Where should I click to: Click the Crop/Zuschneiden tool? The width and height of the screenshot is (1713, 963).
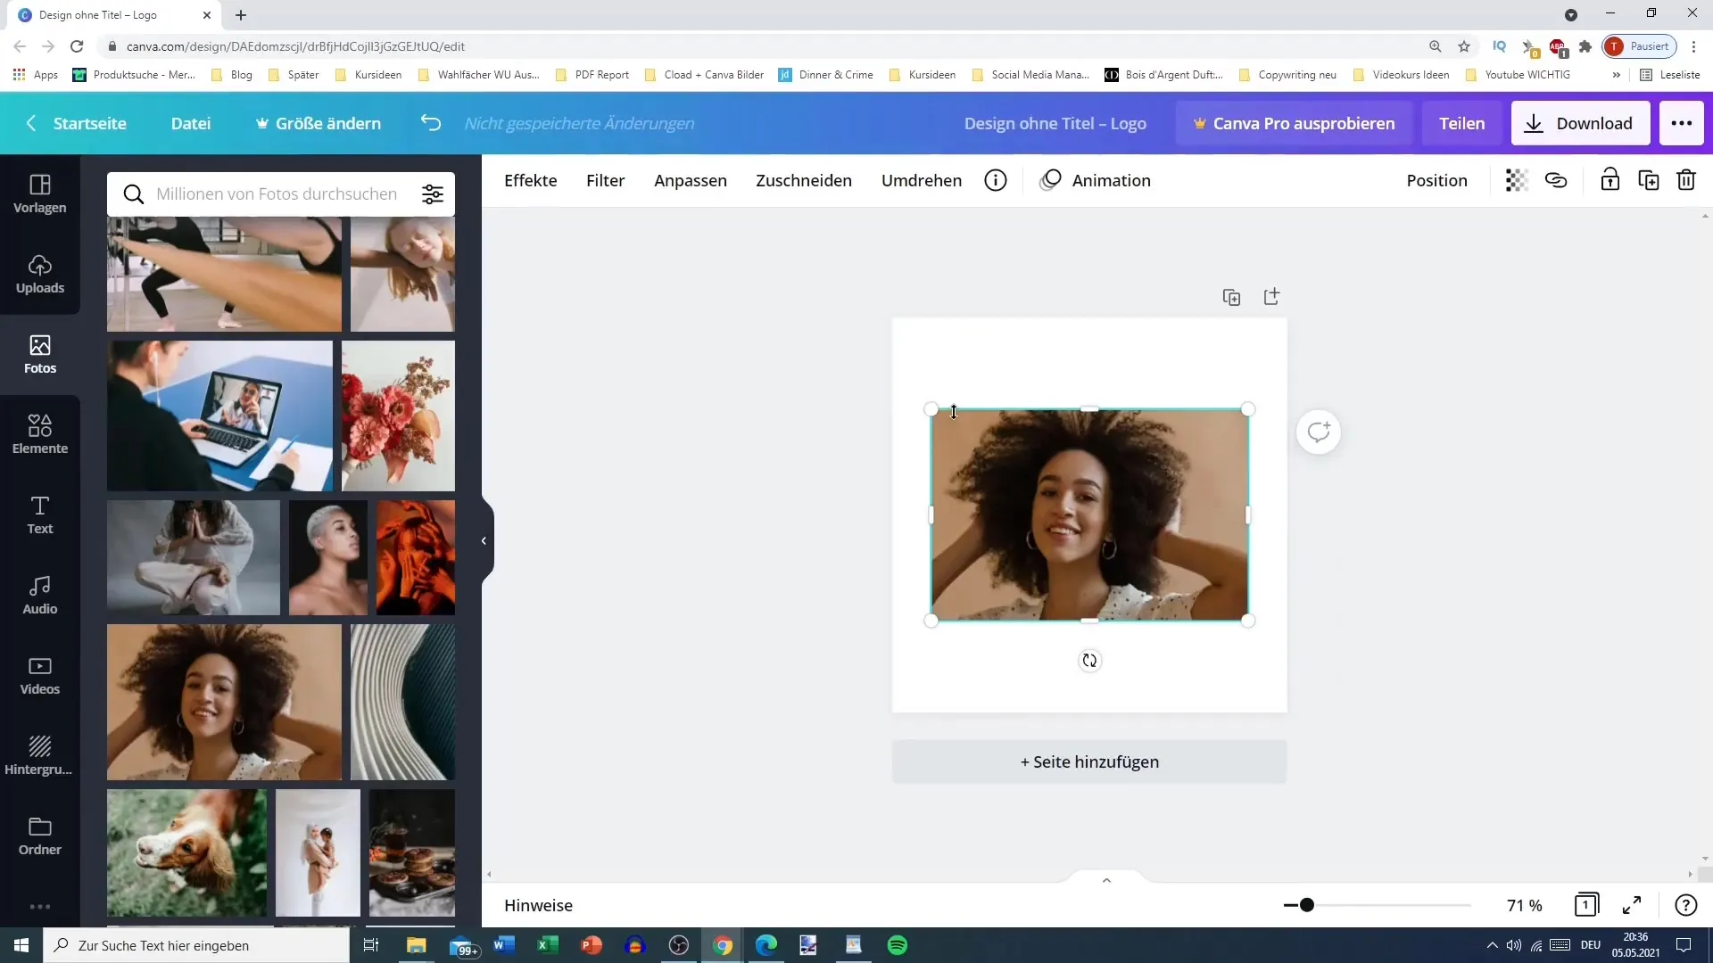click(x=804, y=180)
